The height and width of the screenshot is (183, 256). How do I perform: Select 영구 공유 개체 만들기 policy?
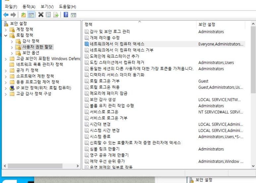[109, 155]
